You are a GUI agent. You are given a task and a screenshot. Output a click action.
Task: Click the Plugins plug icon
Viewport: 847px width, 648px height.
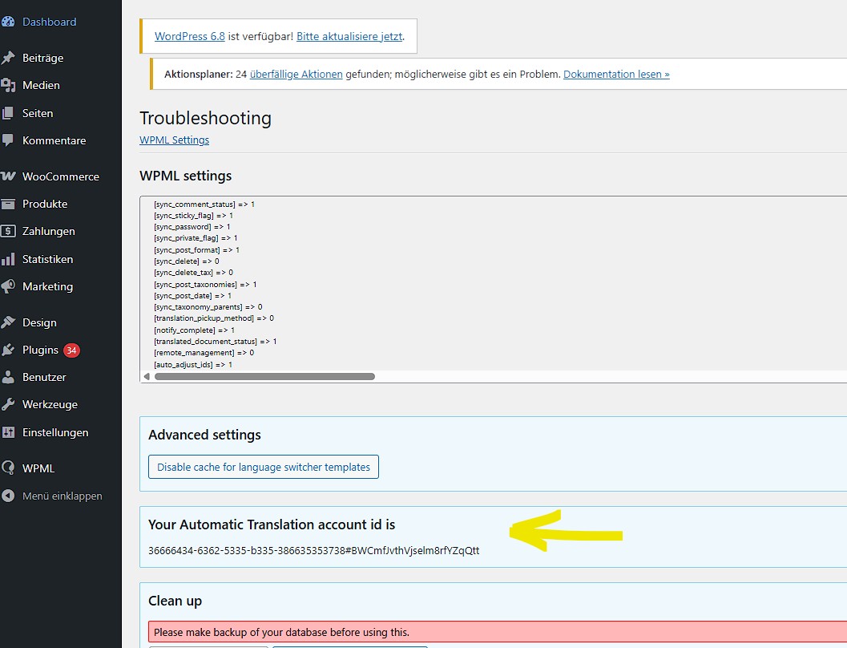[8, 350]
